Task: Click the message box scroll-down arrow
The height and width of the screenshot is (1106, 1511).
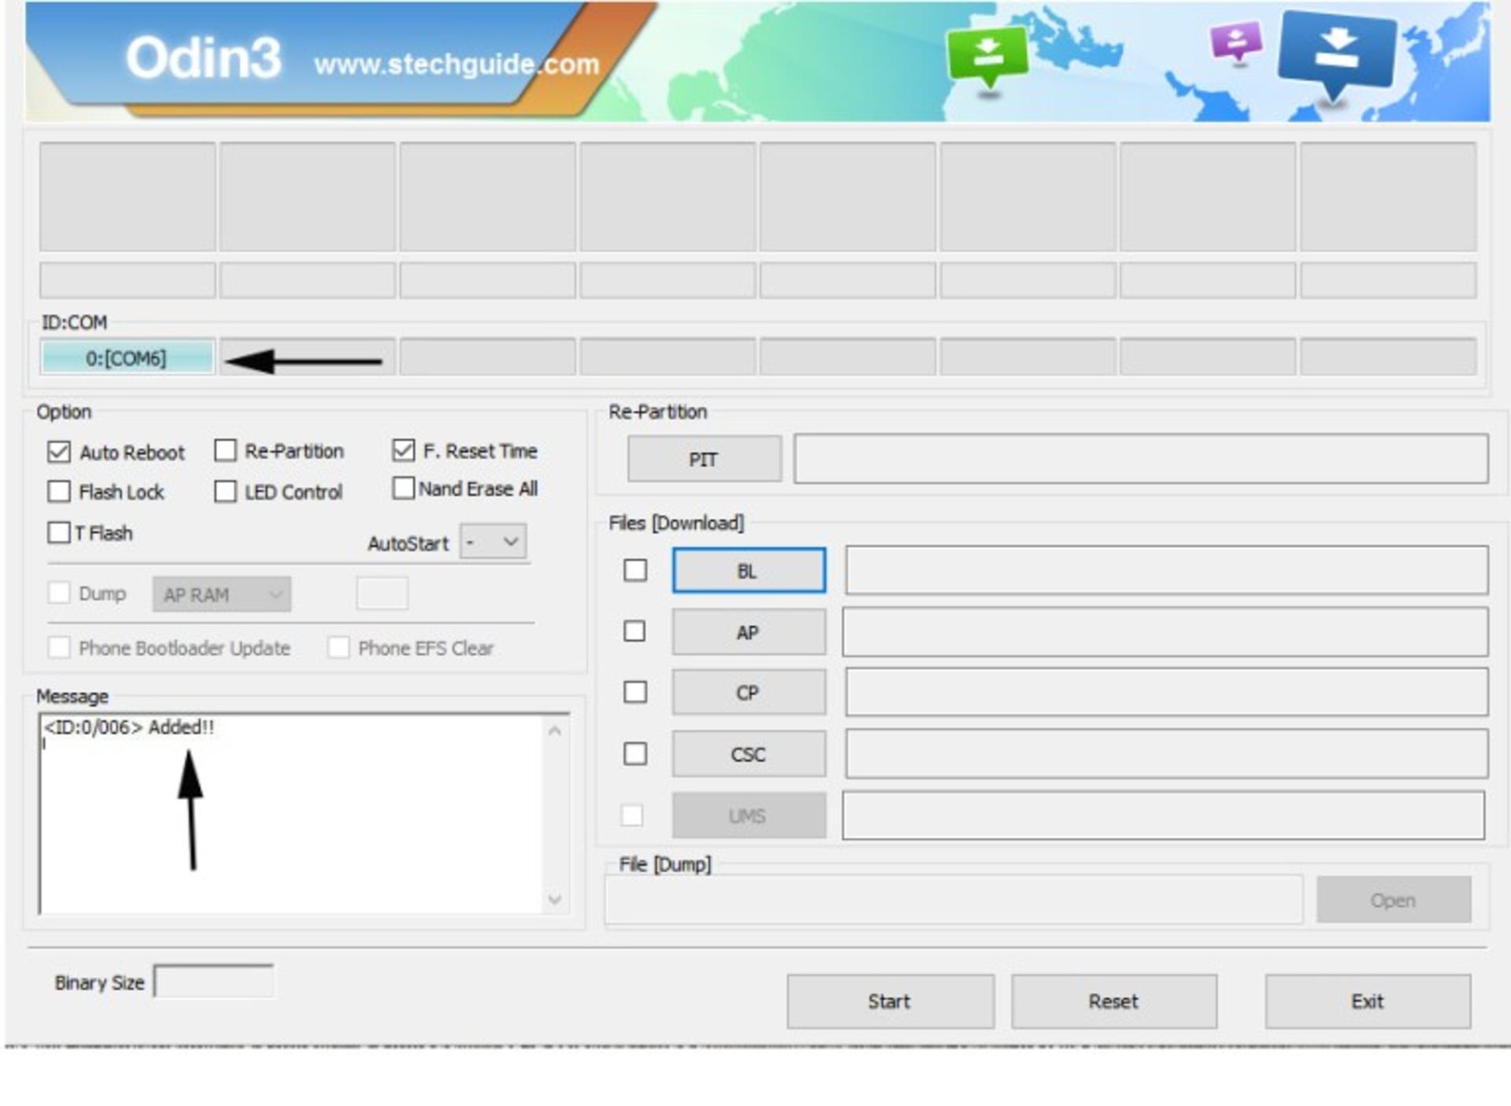Action: click(554, 899)
